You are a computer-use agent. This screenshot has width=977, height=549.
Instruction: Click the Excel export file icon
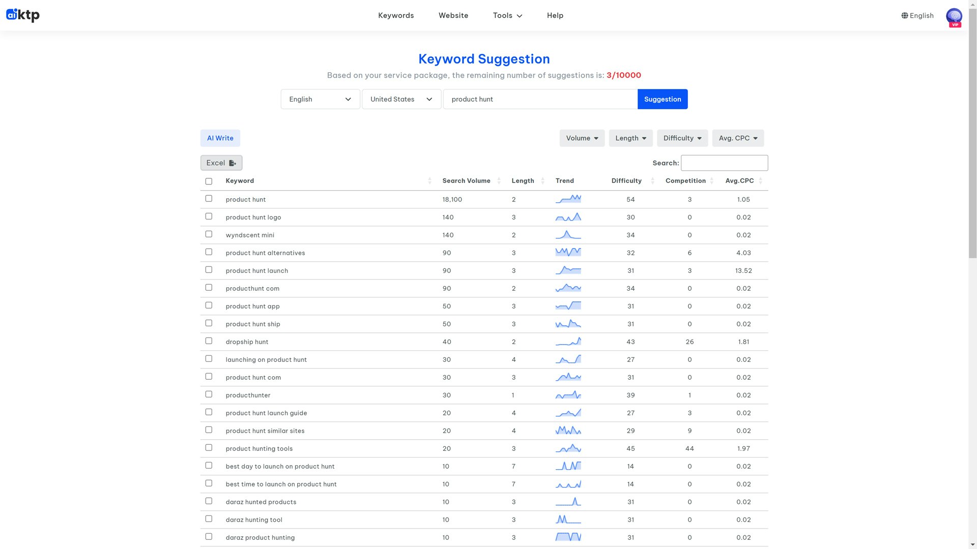233,163
